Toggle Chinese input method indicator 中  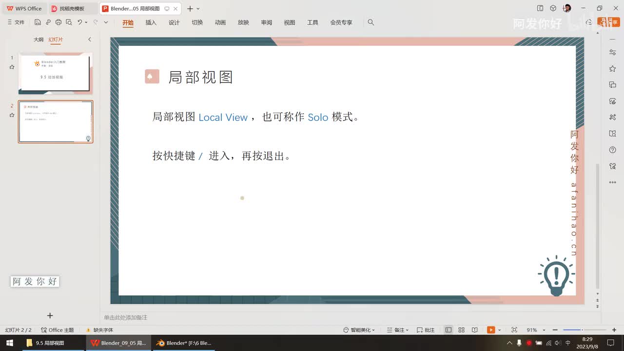[568, 343]
